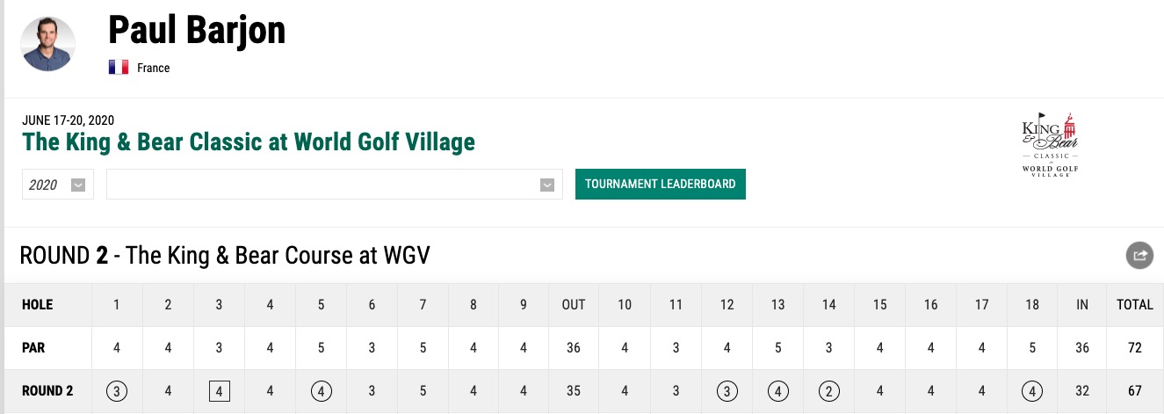Click the squared bogey score on hole 3
The width and height of the screenshot is (1164, 414).
point(219,391)
